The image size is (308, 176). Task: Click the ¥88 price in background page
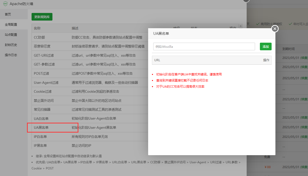click(267, 167)
